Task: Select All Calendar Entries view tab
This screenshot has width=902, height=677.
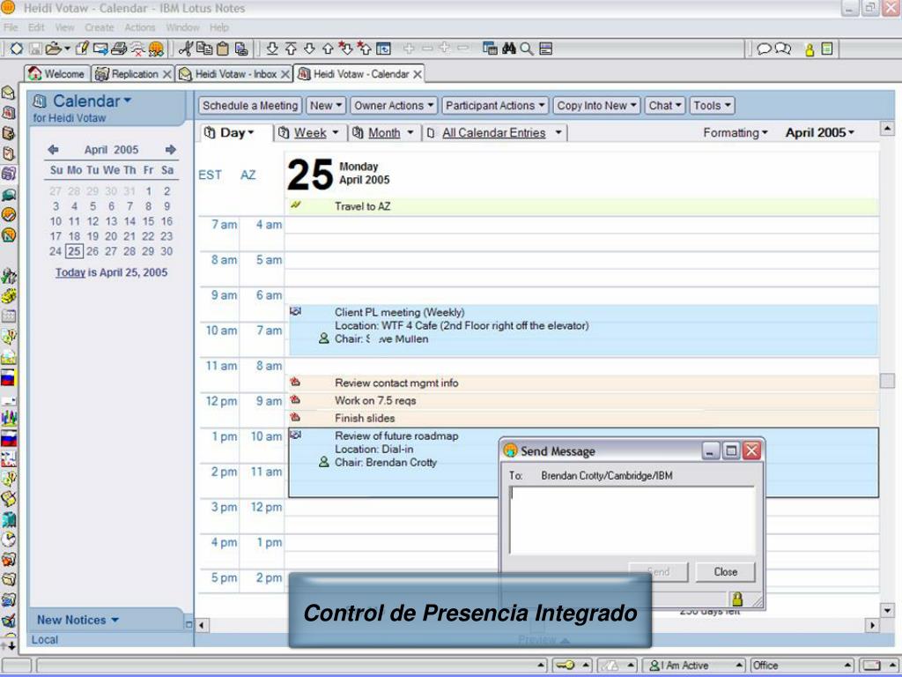Action: [494, 133]
